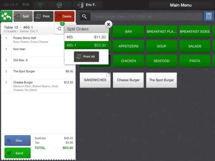
Task: Focus the menu item search field
Action: pyautogui.click(x=146, y=17)
